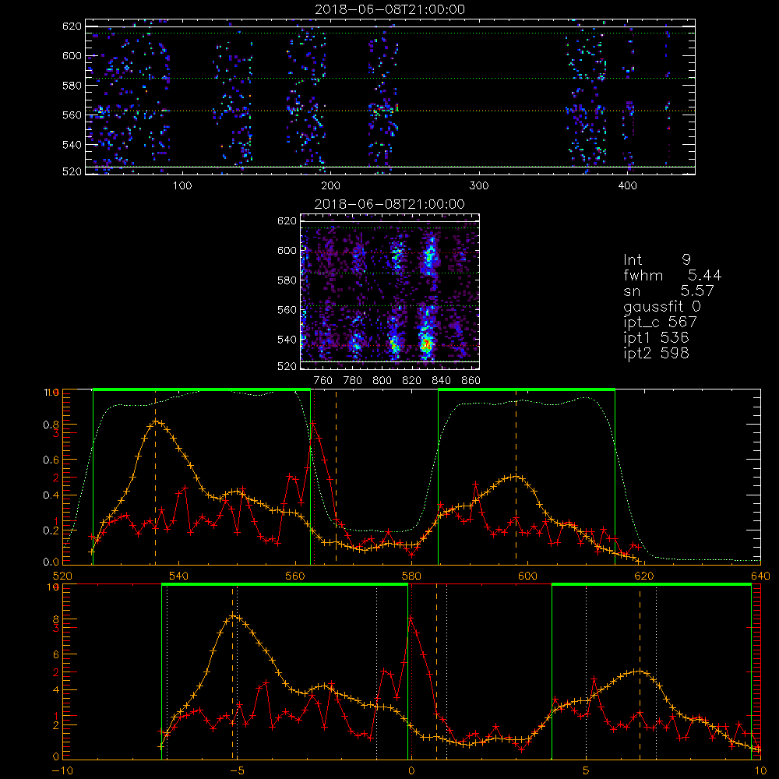Select the 'sn 5.57' value
The image size is (779, 779).
tap(668, 291)
